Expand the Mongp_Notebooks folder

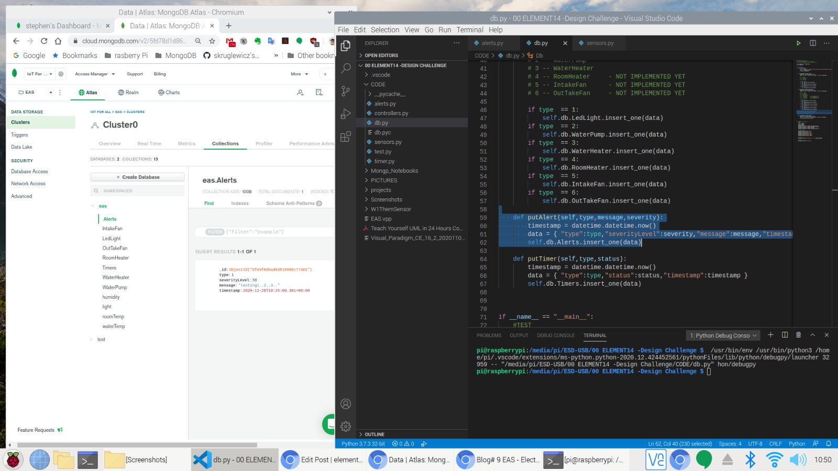394,171
